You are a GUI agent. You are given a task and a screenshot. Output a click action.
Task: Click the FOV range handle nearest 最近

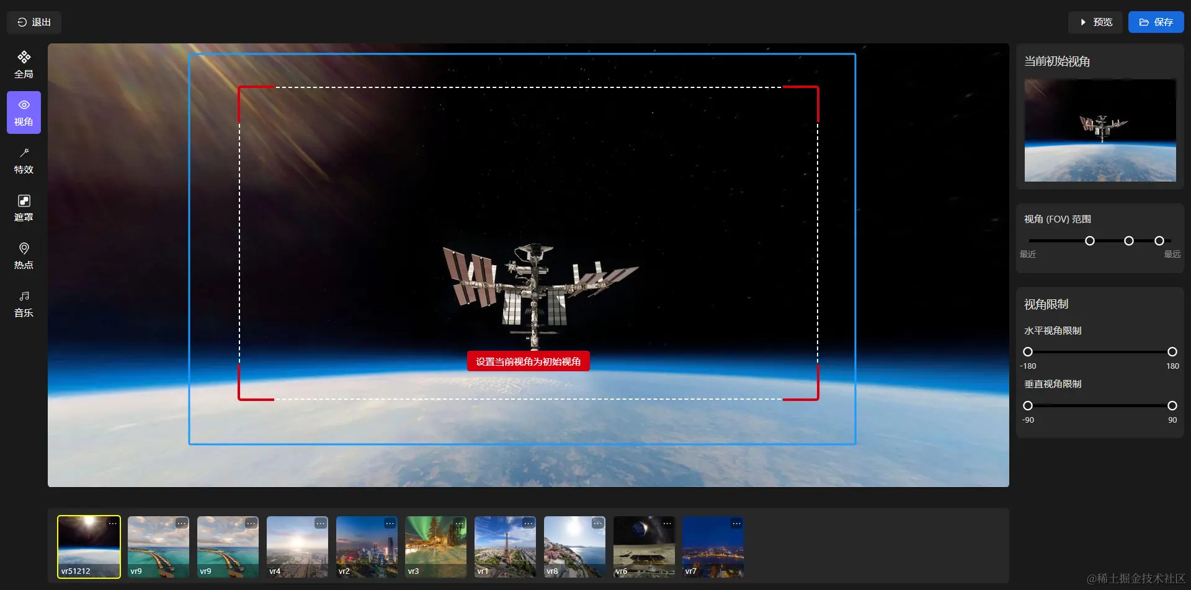(x=1090, y=241)
